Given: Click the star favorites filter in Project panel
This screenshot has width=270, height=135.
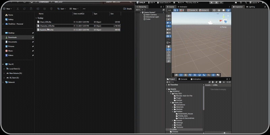Looking at the screenshot, I should pyautogui.click(x=224, y=82).
